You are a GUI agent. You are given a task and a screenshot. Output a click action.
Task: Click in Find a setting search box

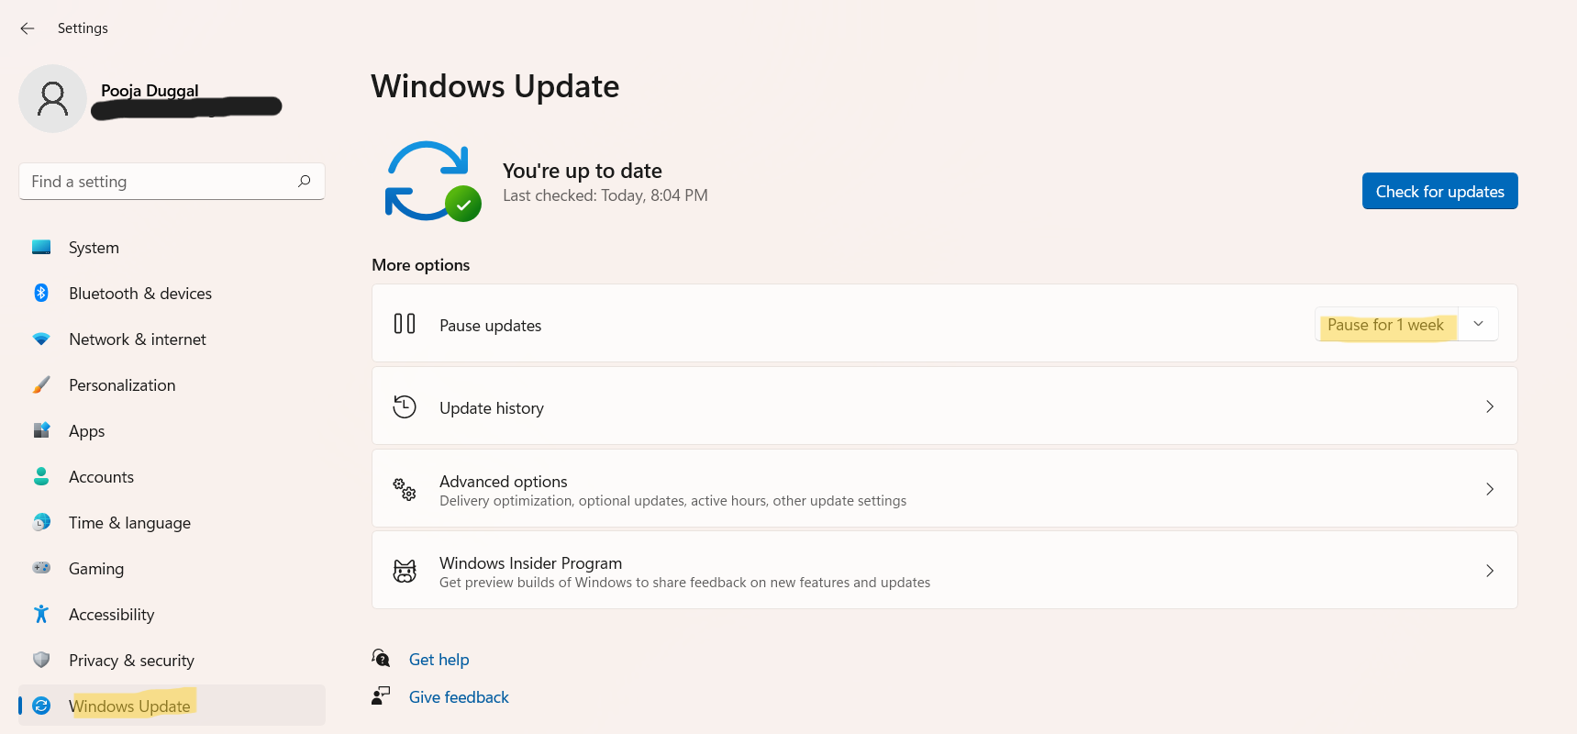tap(156, 182)
